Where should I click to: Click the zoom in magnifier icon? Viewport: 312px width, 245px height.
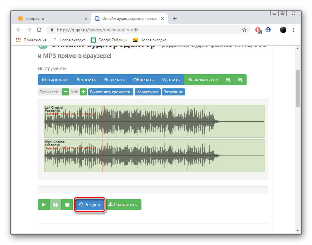228,80
